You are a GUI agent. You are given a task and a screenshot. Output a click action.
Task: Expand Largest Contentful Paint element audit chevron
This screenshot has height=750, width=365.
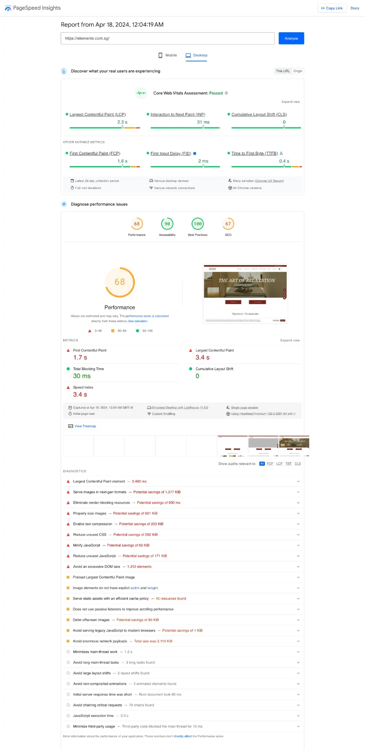pos(298,481)
